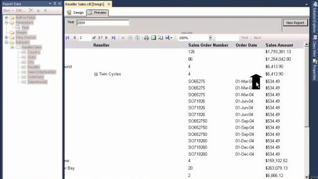Toggle auto-hide pin on Report Data
The image size is (318, 179).
click(x=55, y=3)
